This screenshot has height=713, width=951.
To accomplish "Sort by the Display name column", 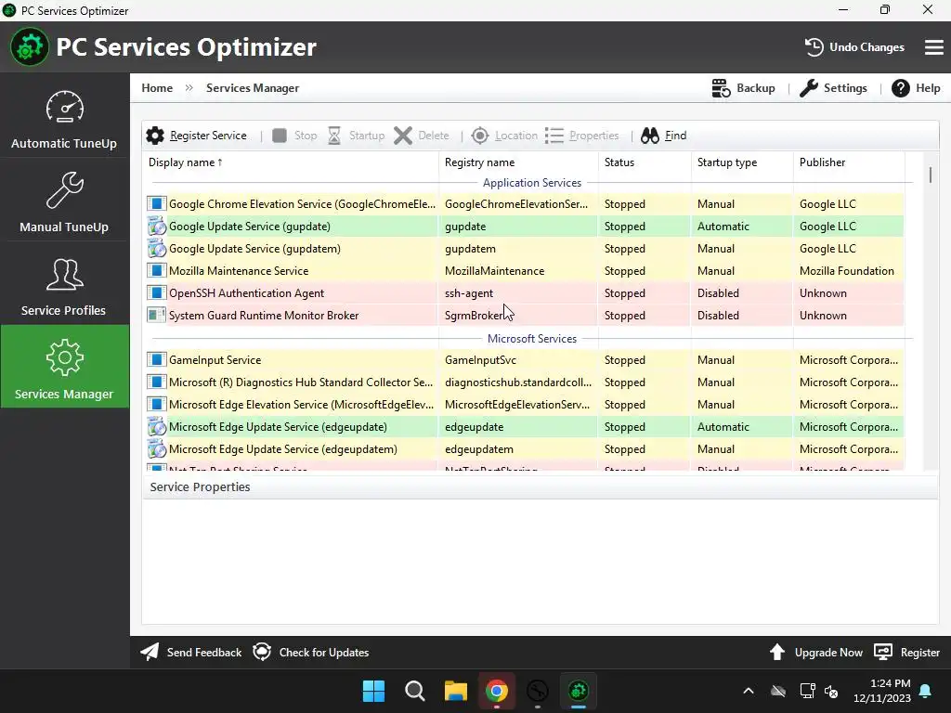I will click(x=291, y=162).
